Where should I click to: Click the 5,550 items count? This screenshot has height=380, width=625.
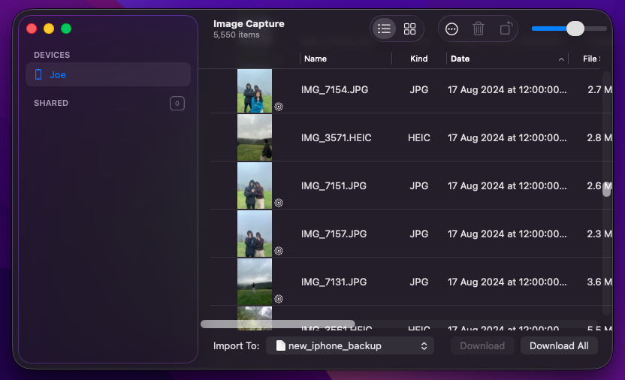click(237, 35)
